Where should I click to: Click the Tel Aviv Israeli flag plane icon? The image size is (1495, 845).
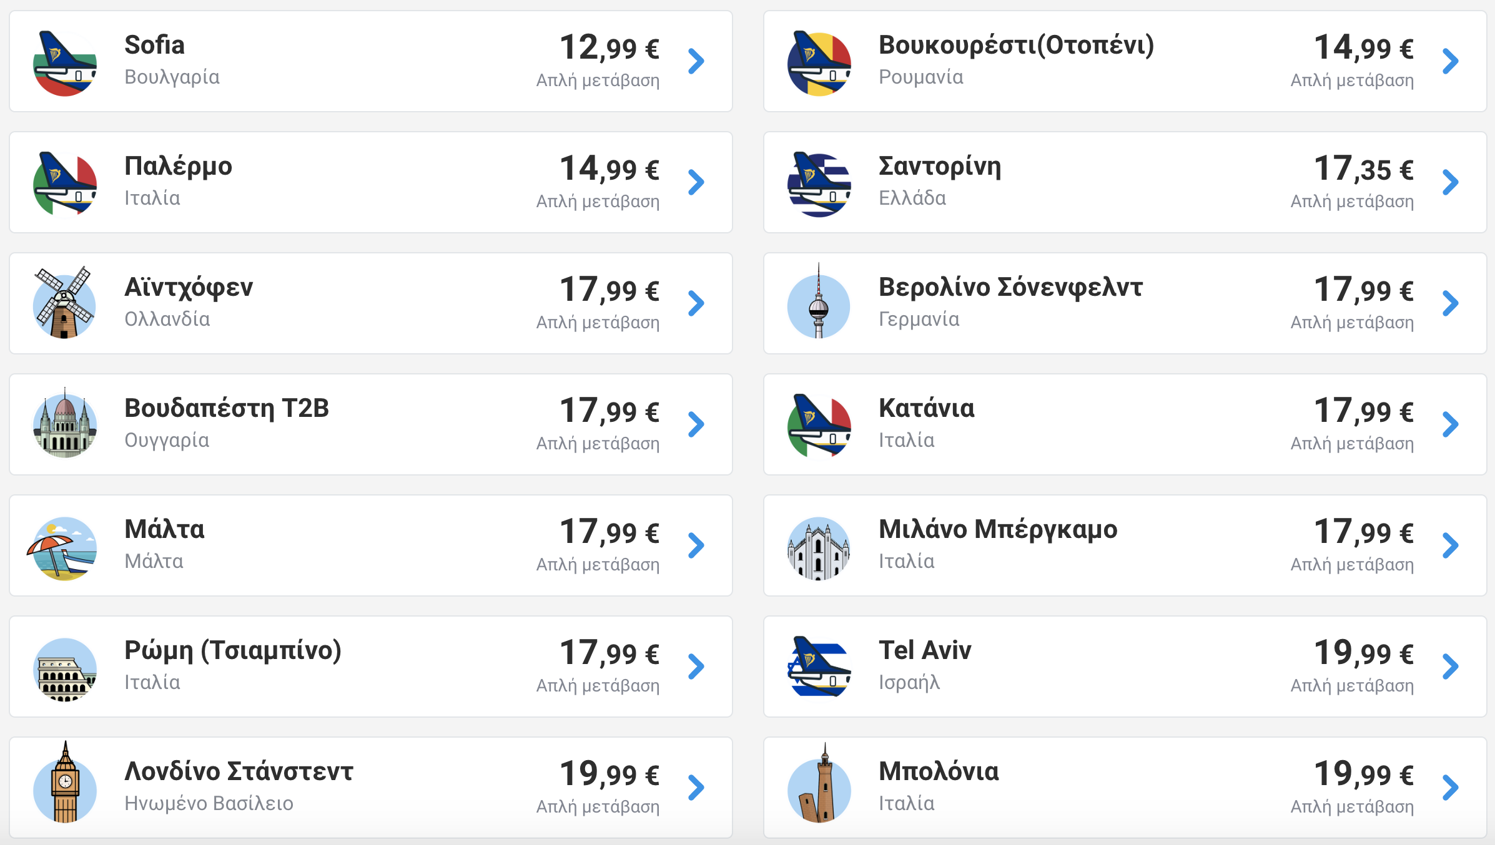coord(819,667)
